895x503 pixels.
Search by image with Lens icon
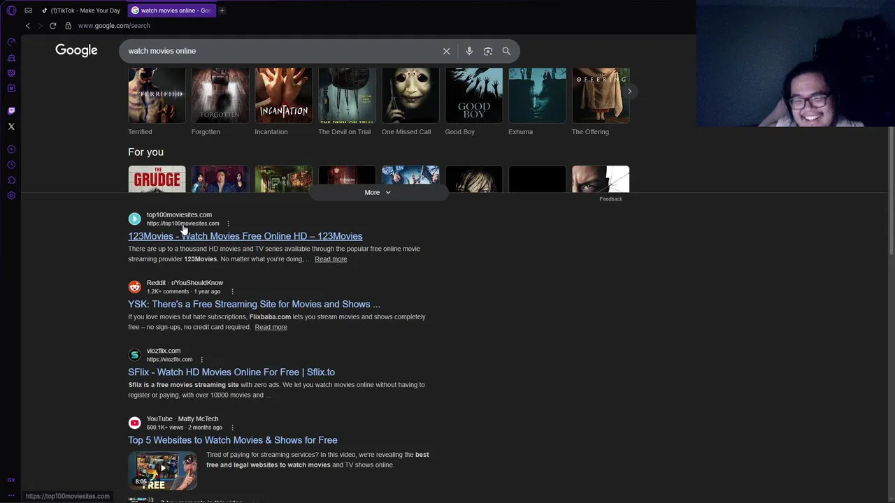(488, 51)
